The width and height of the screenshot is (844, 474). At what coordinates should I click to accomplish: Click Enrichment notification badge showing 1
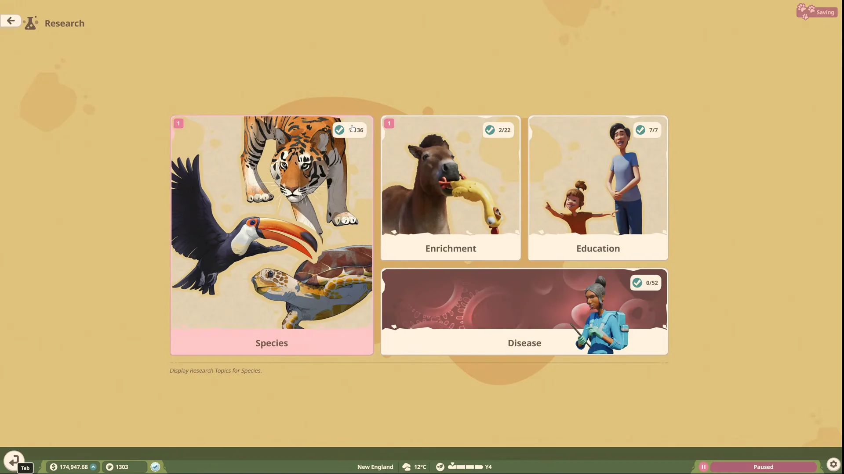click(x=389, y=123)
